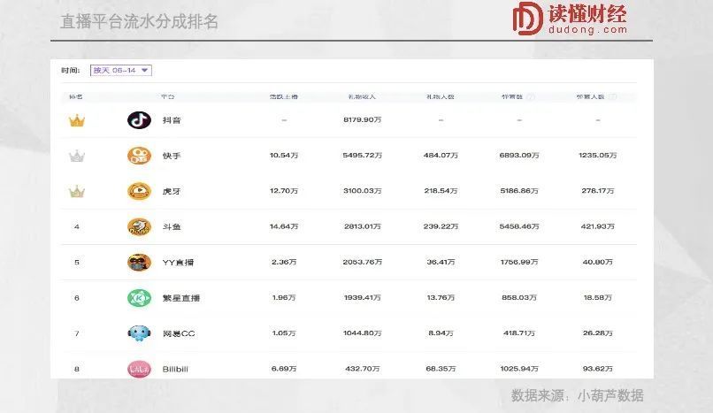This screenshot has height=413, width=713.
Task: Click the 时间 filter label
Action: pos(71,71)
